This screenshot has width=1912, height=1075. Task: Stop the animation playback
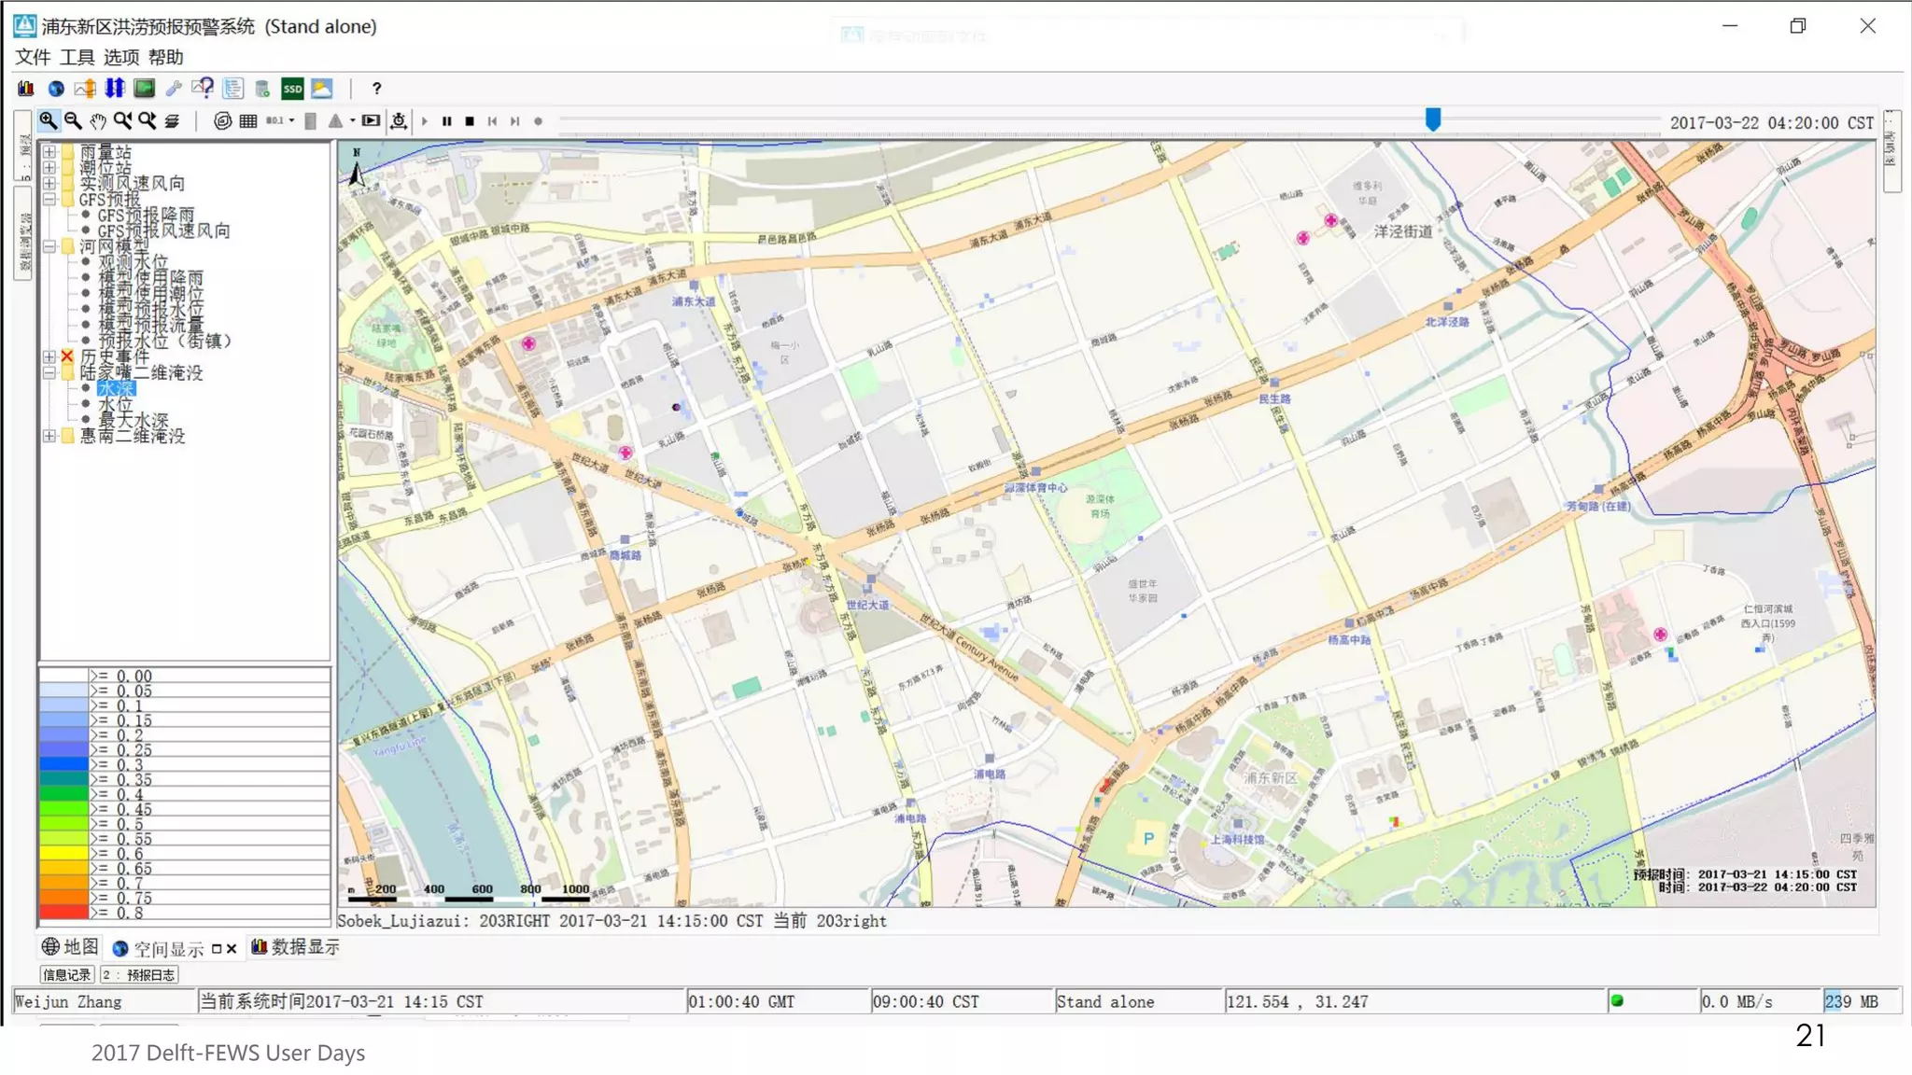click(x=470, y=120)
